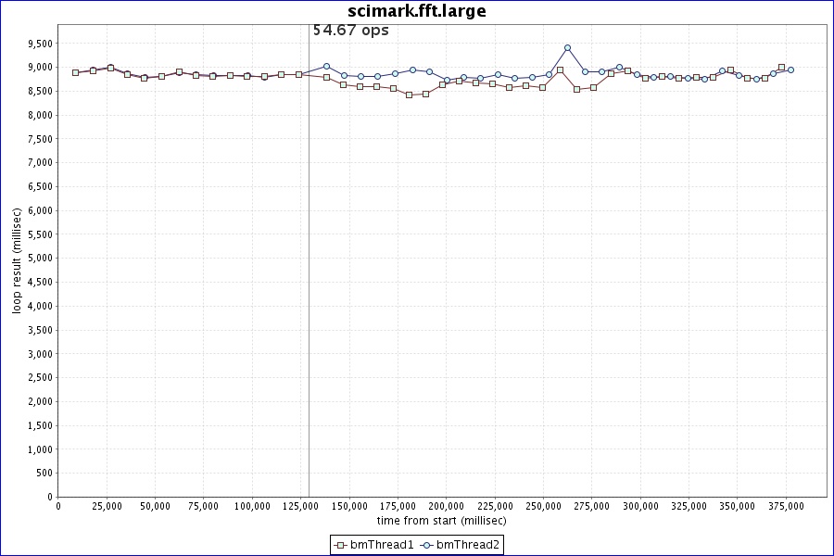
Task: Click the 1,000 y-axis tick label
Action: coord(37,449)
